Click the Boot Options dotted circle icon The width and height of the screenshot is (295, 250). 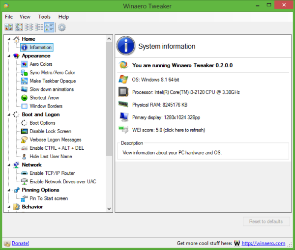[x=24, y=123]
